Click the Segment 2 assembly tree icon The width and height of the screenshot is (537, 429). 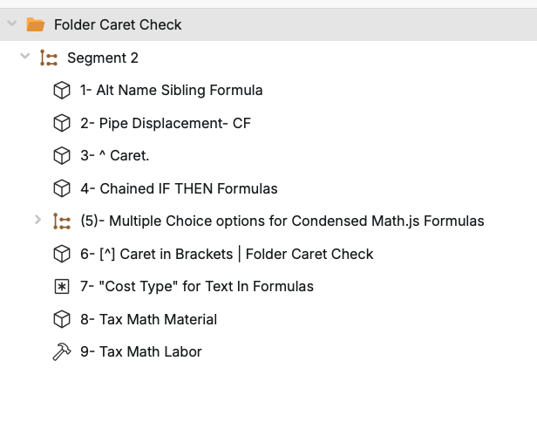pos(49,58)
